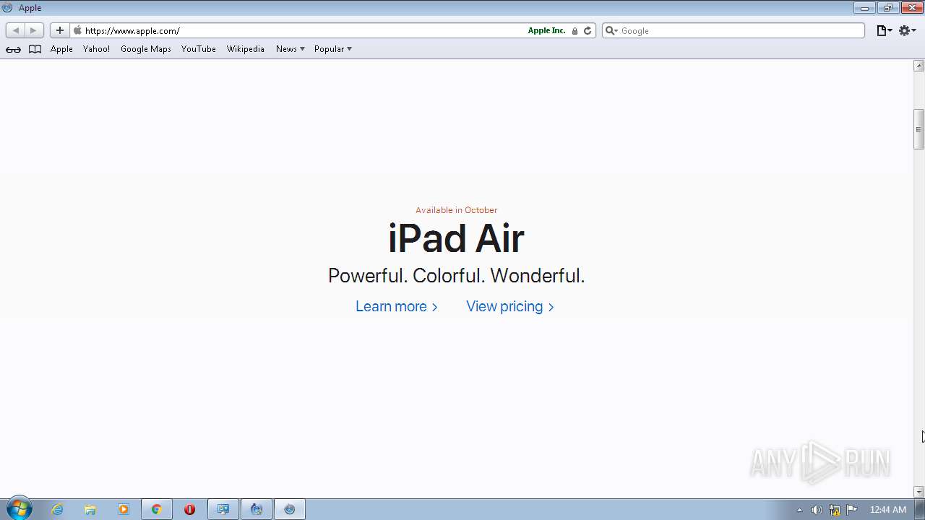This screenshot has width=925, height=520.
Task: Open the Wikipedia bookmark
Action: [x=246, y=49]
